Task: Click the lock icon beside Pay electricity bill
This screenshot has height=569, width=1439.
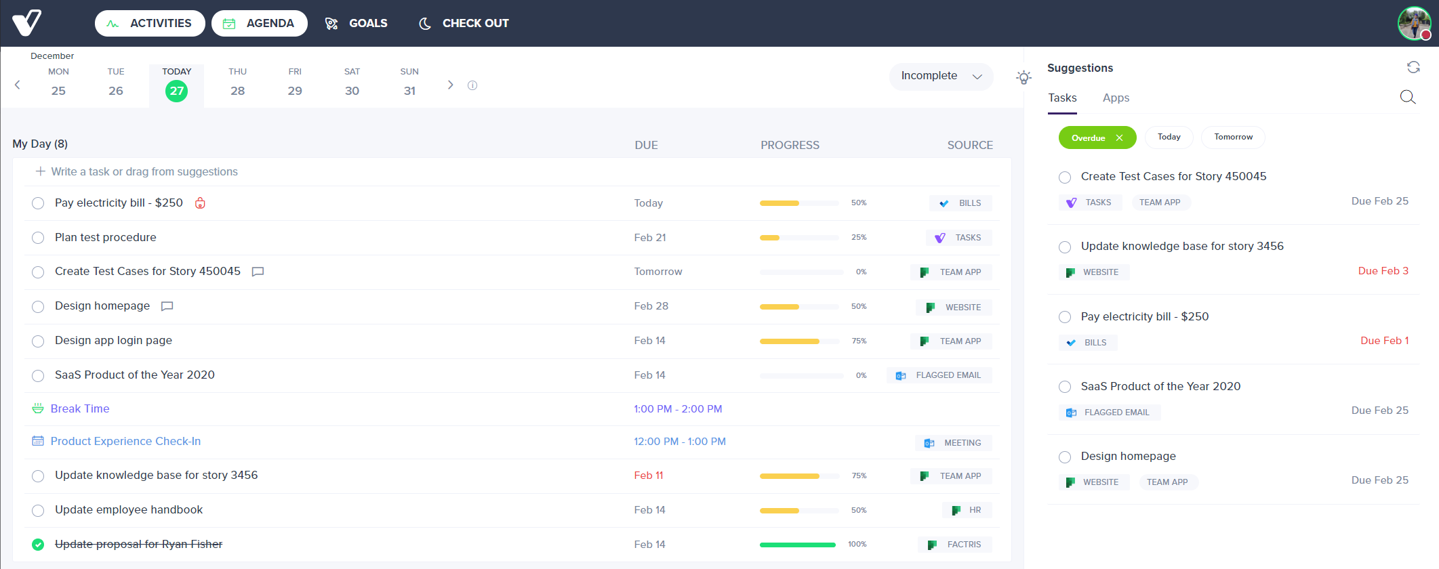Action: coord(200,203)
